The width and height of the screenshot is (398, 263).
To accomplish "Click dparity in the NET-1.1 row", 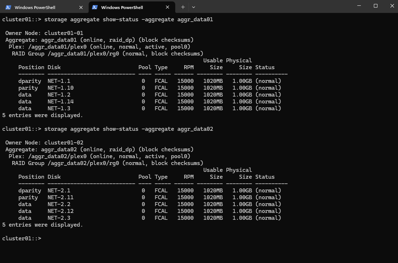I will point(30,81).
